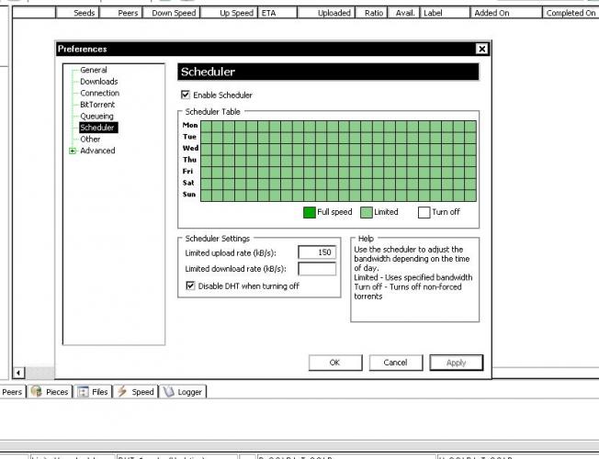The image size is (599, 459).
Task: Sort by Avail. column
Action: pos(404,13)
